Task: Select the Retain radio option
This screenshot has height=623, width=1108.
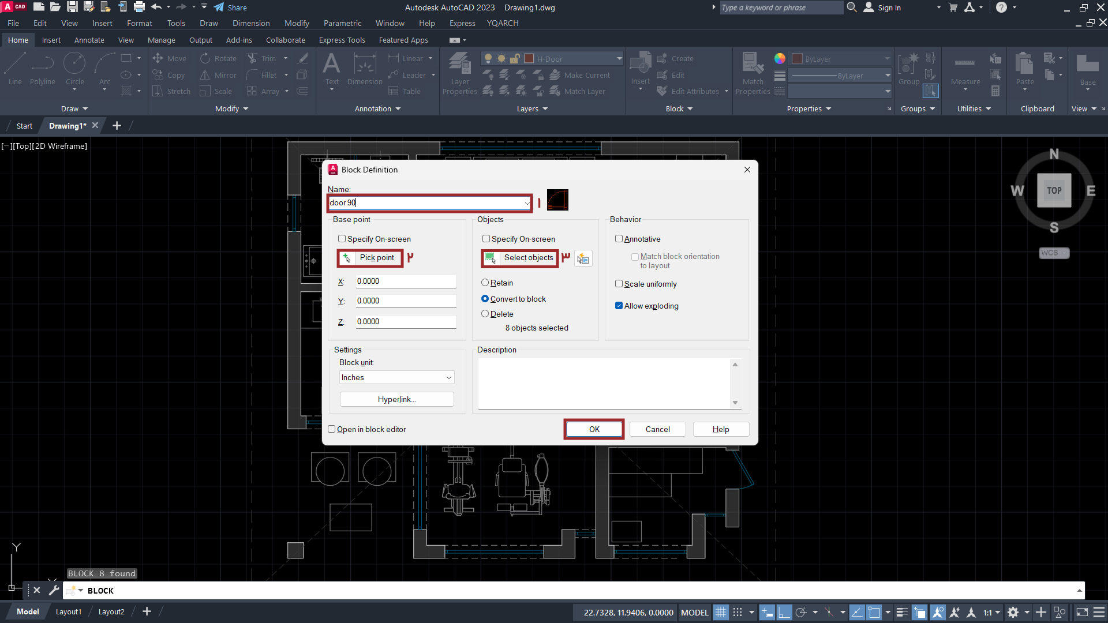Action: pos(485,283)
